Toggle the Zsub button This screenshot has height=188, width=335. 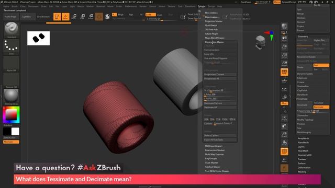tap(160, 15)
